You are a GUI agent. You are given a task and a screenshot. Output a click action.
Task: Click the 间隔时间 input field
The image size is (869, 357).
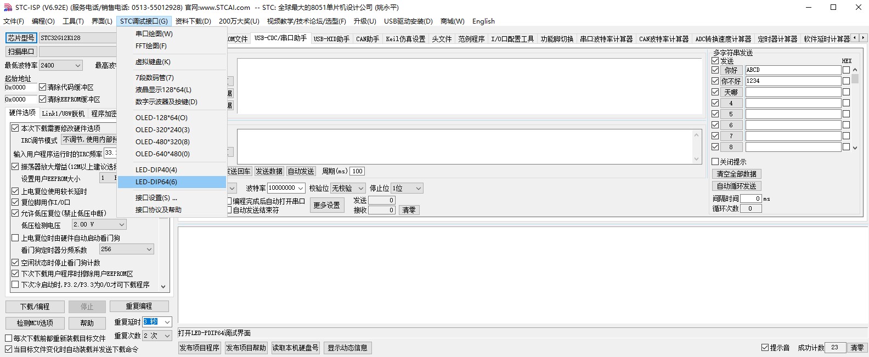pos(751,199)
